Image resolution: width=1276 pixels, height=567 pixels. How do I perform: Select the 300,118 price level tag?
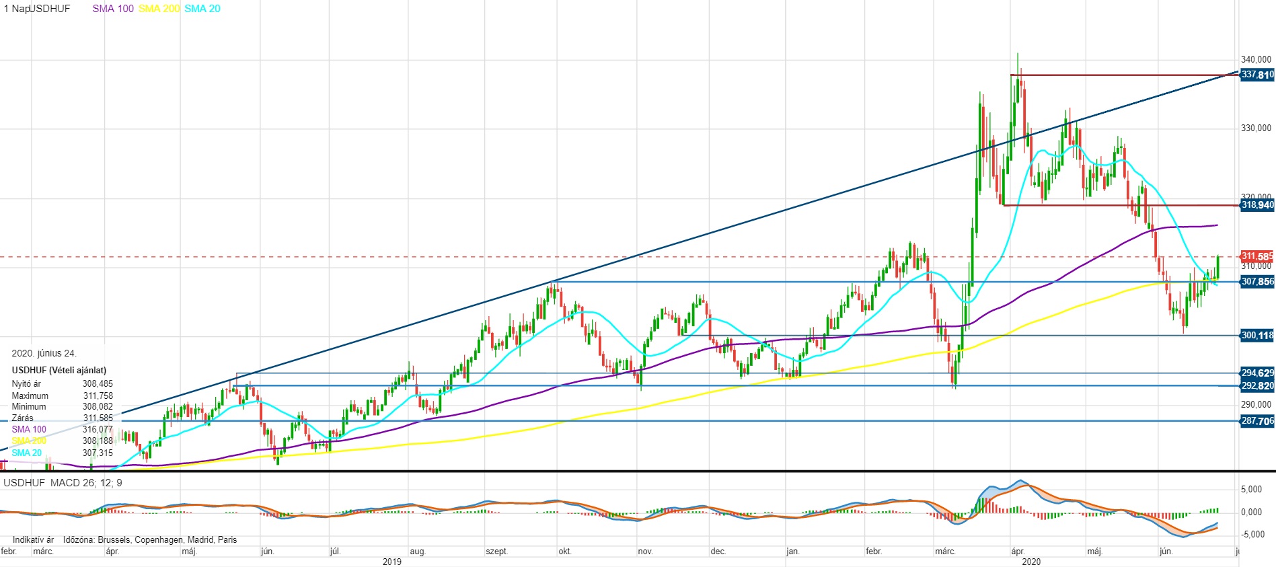coord(1256,335)
